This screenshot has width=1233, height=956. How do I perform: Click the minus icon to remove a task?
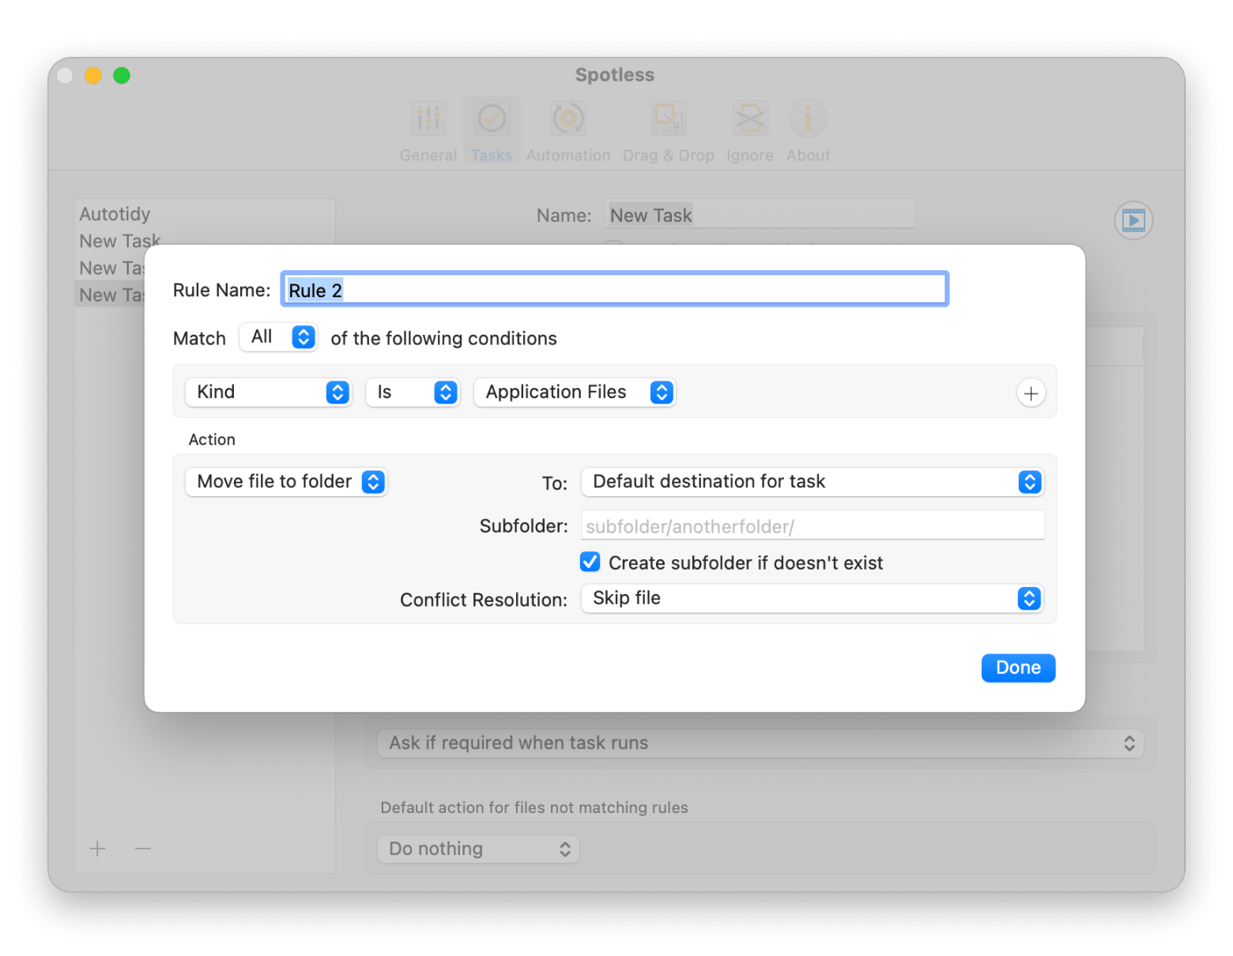point(142,849)
